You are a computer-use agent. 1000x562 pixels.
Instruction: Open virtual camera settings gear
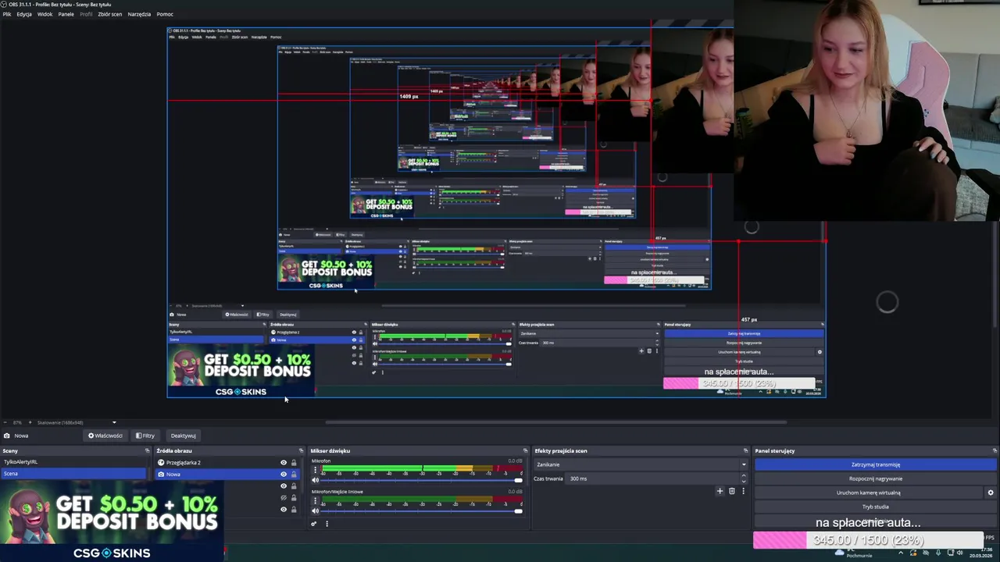[991, 493]
